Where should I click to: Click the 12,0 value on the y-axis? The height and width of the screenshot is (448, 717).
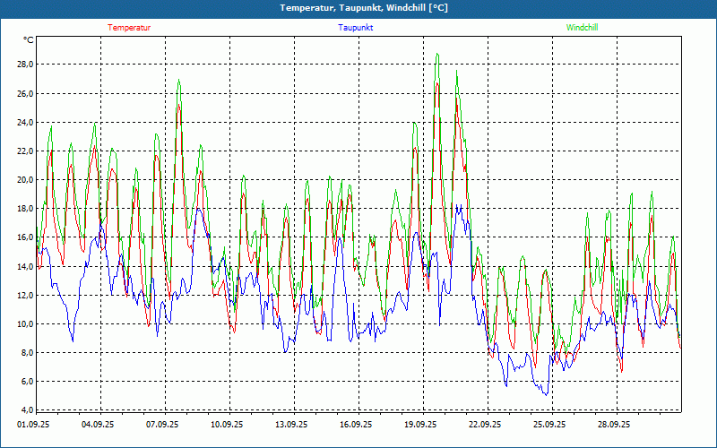tap(25, 295)
